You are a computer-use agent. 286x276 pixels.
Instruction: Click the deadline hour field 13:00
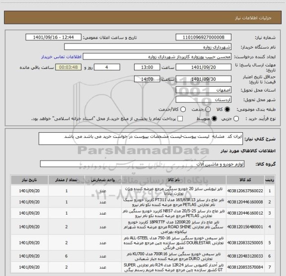[x=147, y=67]
